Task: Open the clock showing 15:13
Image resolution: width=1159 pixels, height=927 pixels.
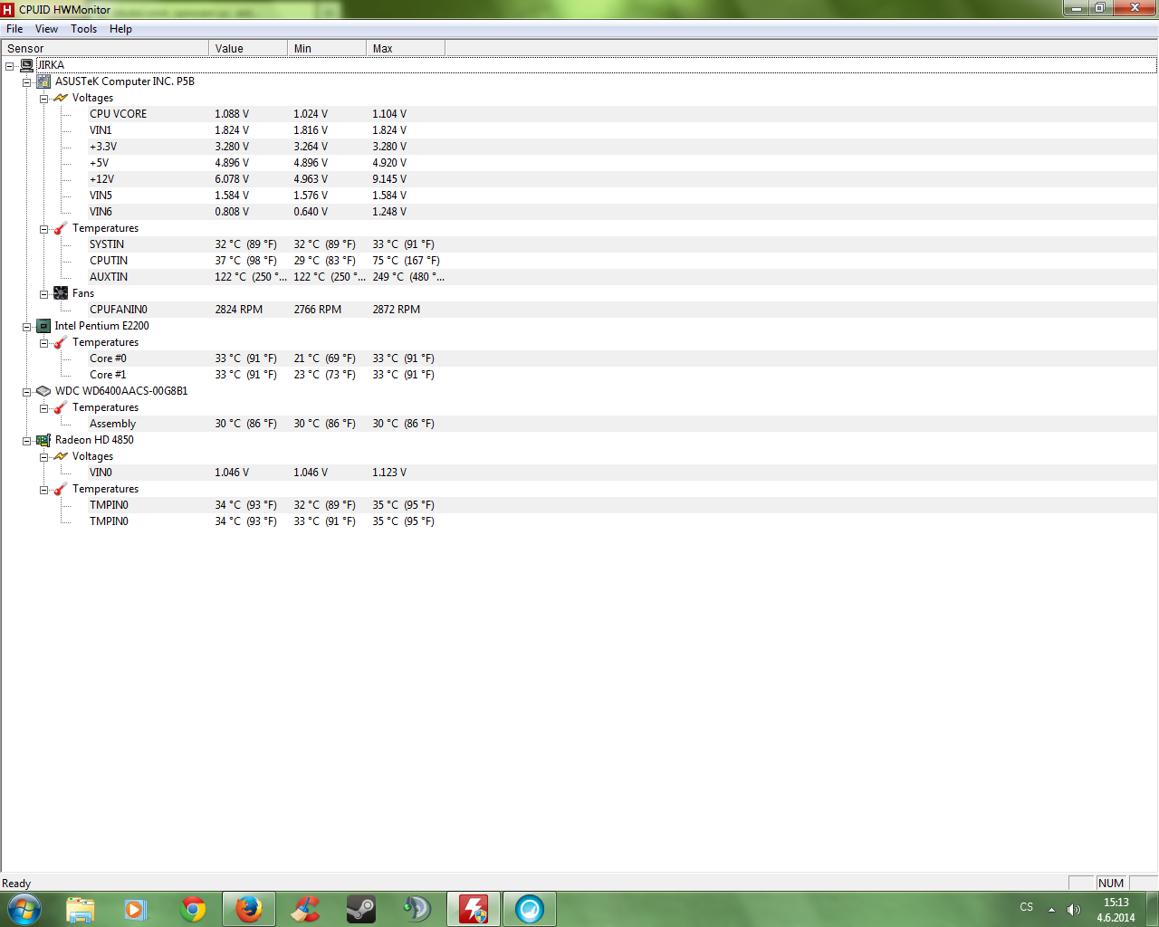Action: 1116,910
